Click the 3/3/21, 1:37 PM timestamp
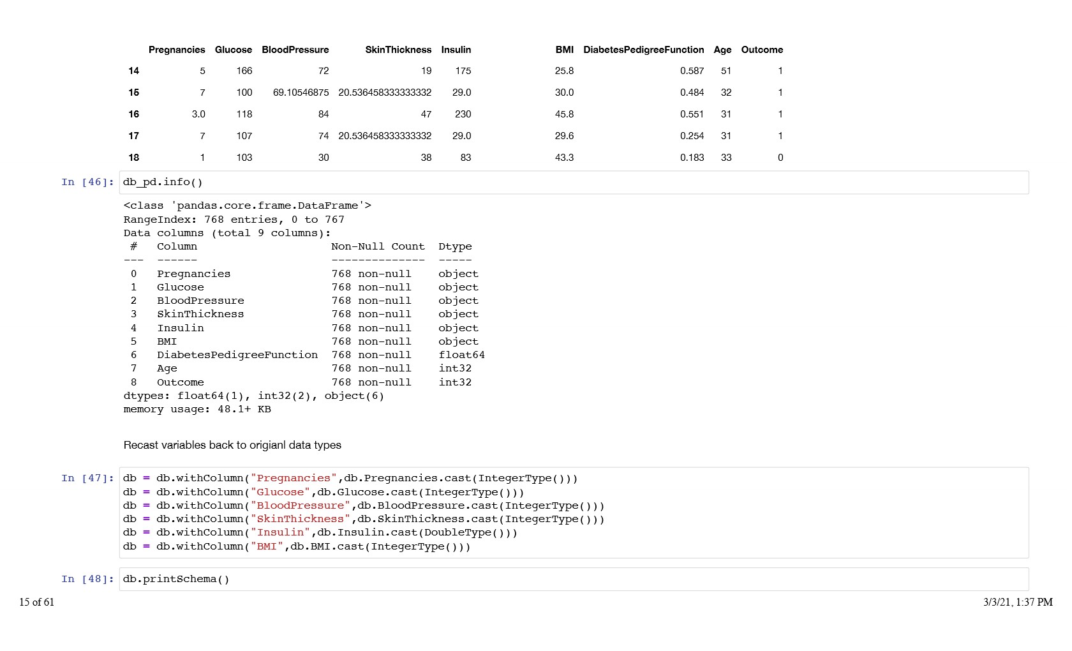Image resolution: width=1072 pixels, height=651 pixels. (1018, 602)
